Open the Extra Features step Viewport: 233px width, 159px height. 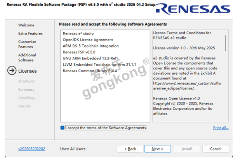coord(30,33)
